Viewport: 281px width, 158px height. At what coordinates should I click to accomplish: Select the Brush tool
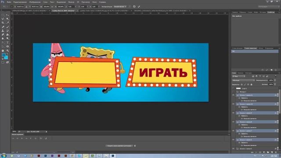coord(7,27)
